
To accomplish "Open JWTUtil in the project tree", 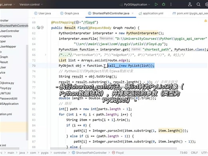I will (5, 93).
